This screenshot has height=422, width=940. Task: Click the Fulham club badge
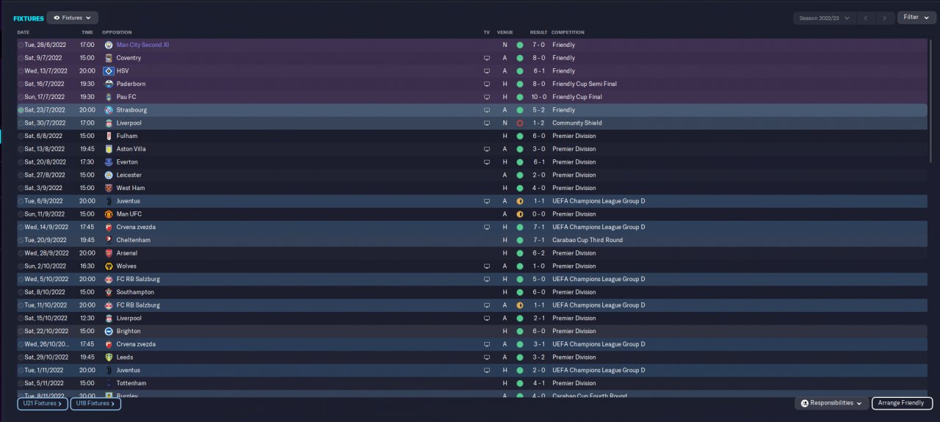(109, 136)
